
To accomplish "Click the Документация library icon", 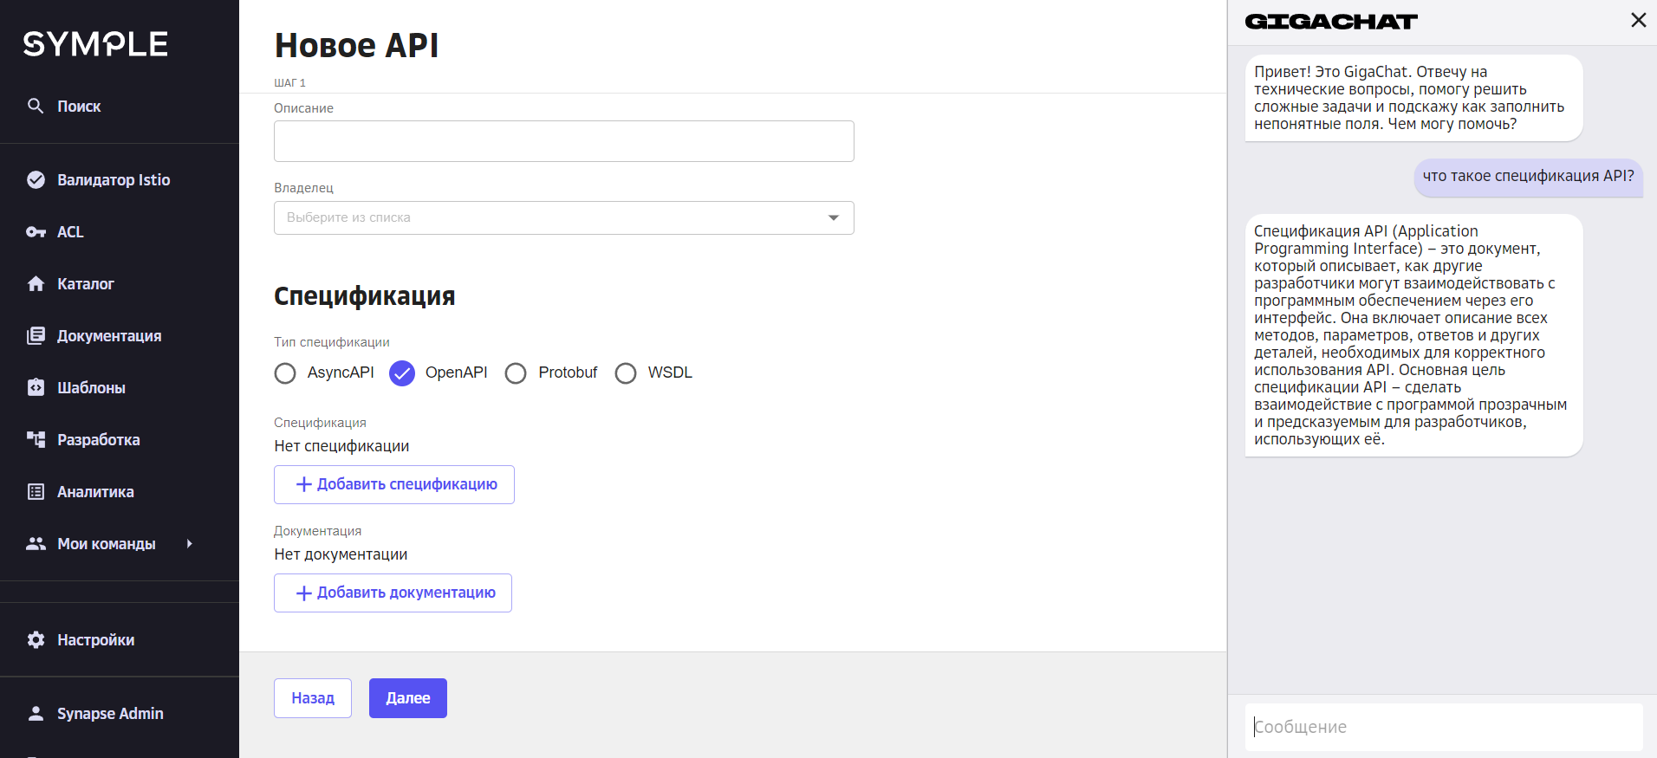I will 36,335.
